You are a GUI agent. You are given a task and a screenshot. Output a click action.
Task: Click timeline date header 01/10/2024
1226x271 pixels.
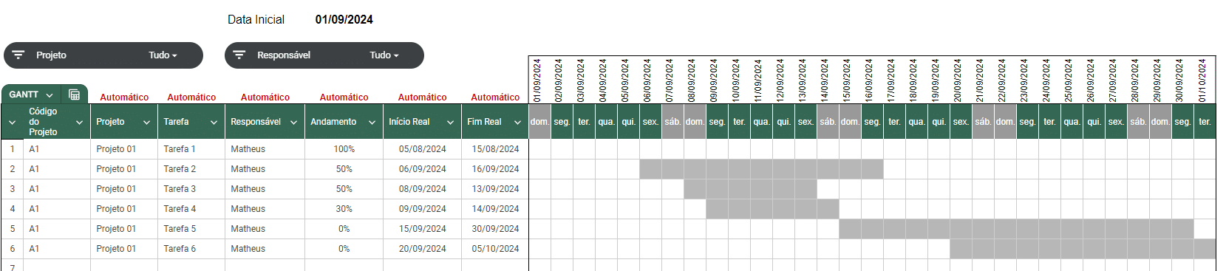(1204, 80)
